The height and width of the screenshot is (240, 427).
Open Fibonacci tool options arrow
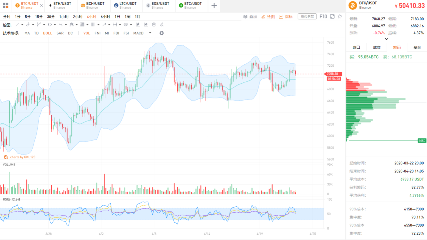point(87,25)
